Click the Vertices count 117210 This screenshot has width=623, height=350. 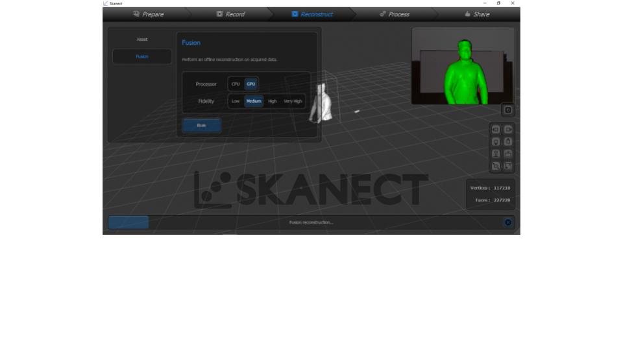[502, 188]
